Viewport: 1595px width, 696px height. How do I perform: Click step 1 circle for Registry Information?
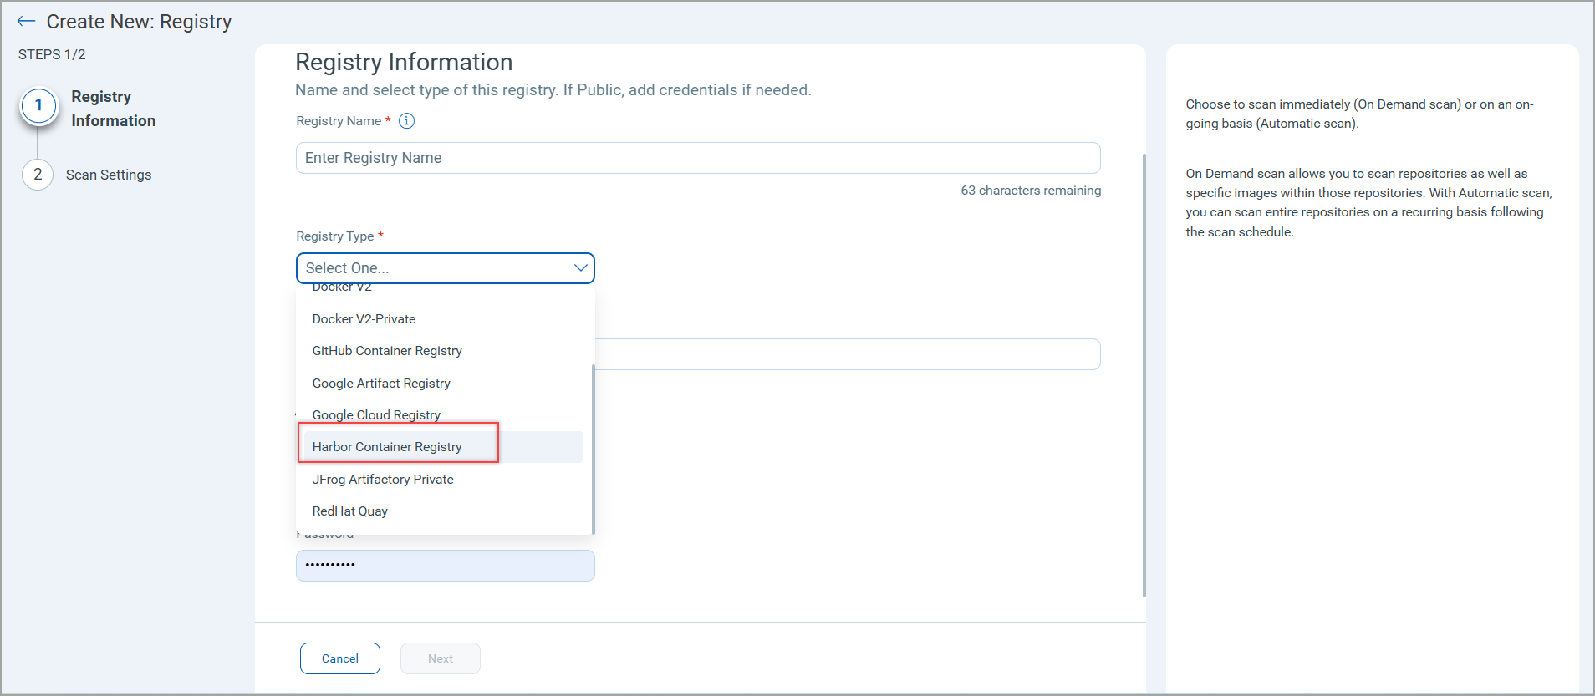pyautogui.click(x=38, y=106)
